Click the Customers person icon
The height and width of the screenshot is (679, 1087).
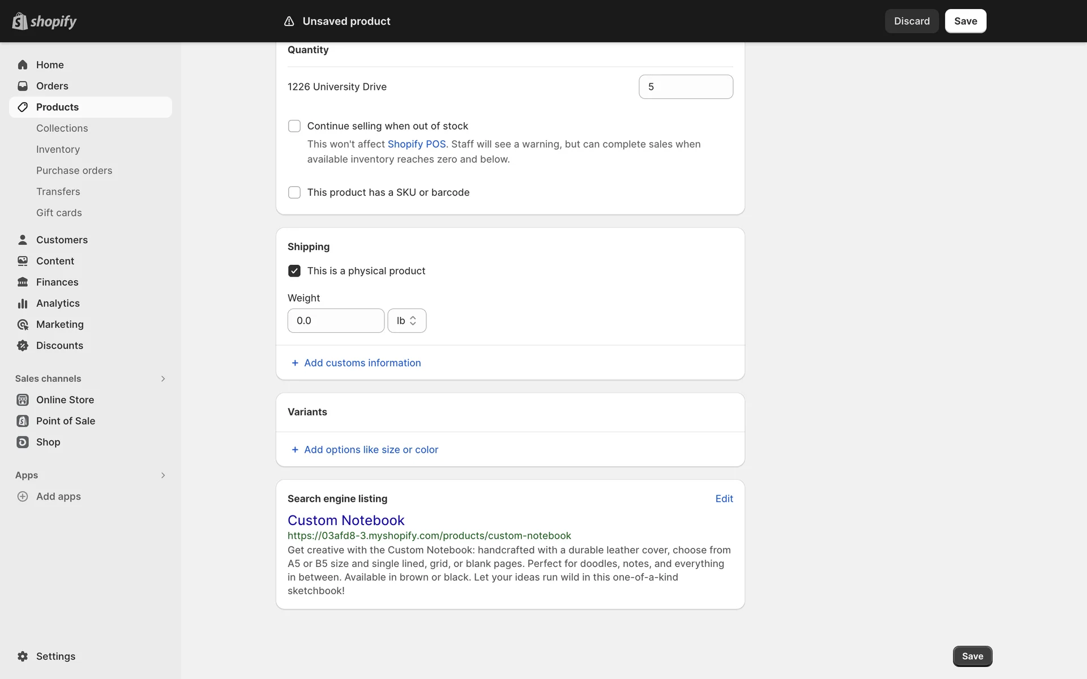point(23,240)
